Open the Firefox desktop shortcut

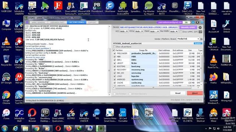pyautogui.click(x=214, y=78)
